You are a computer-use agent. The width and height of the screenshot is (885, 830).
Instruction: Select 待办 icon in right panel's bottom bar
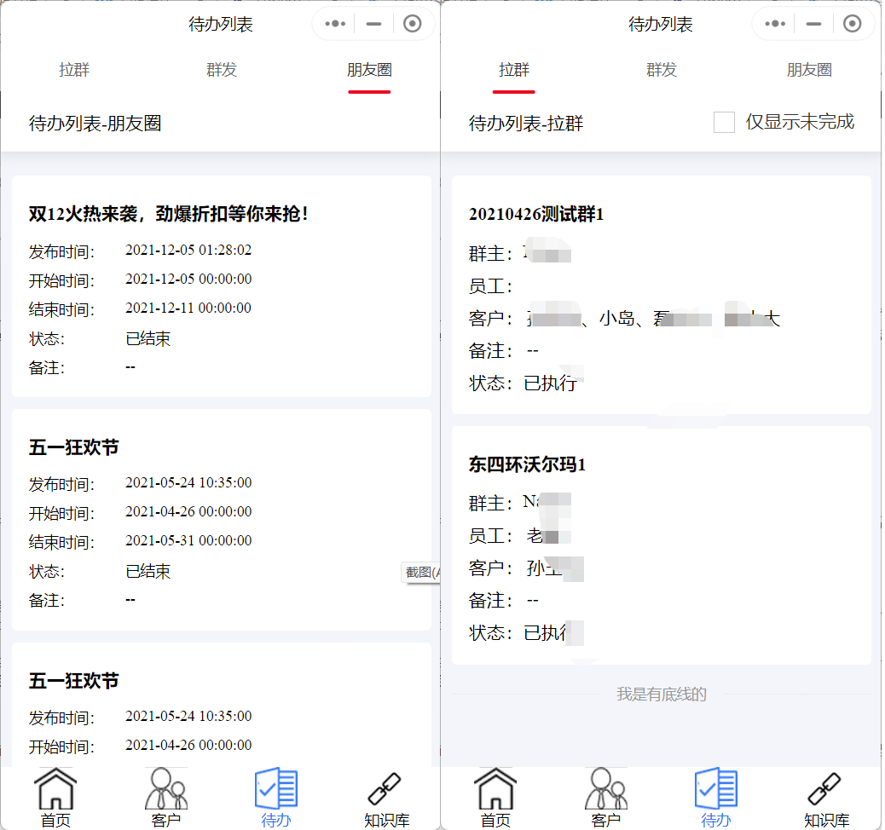coord(716,797)
